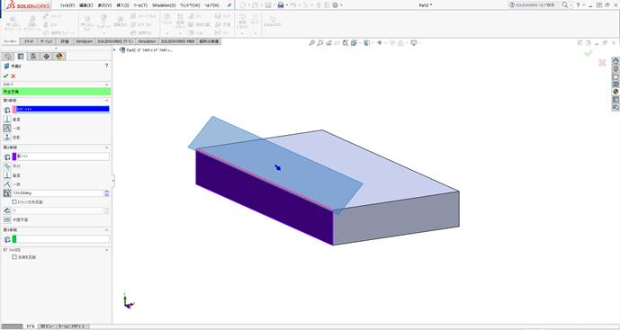Click the green third reference selection box
This screenshot has height=330, width=620.
[61, 239]
